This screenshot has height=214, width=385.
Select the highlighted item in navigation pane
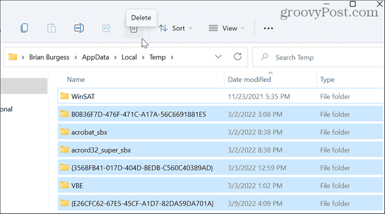[x=24, y=86]
